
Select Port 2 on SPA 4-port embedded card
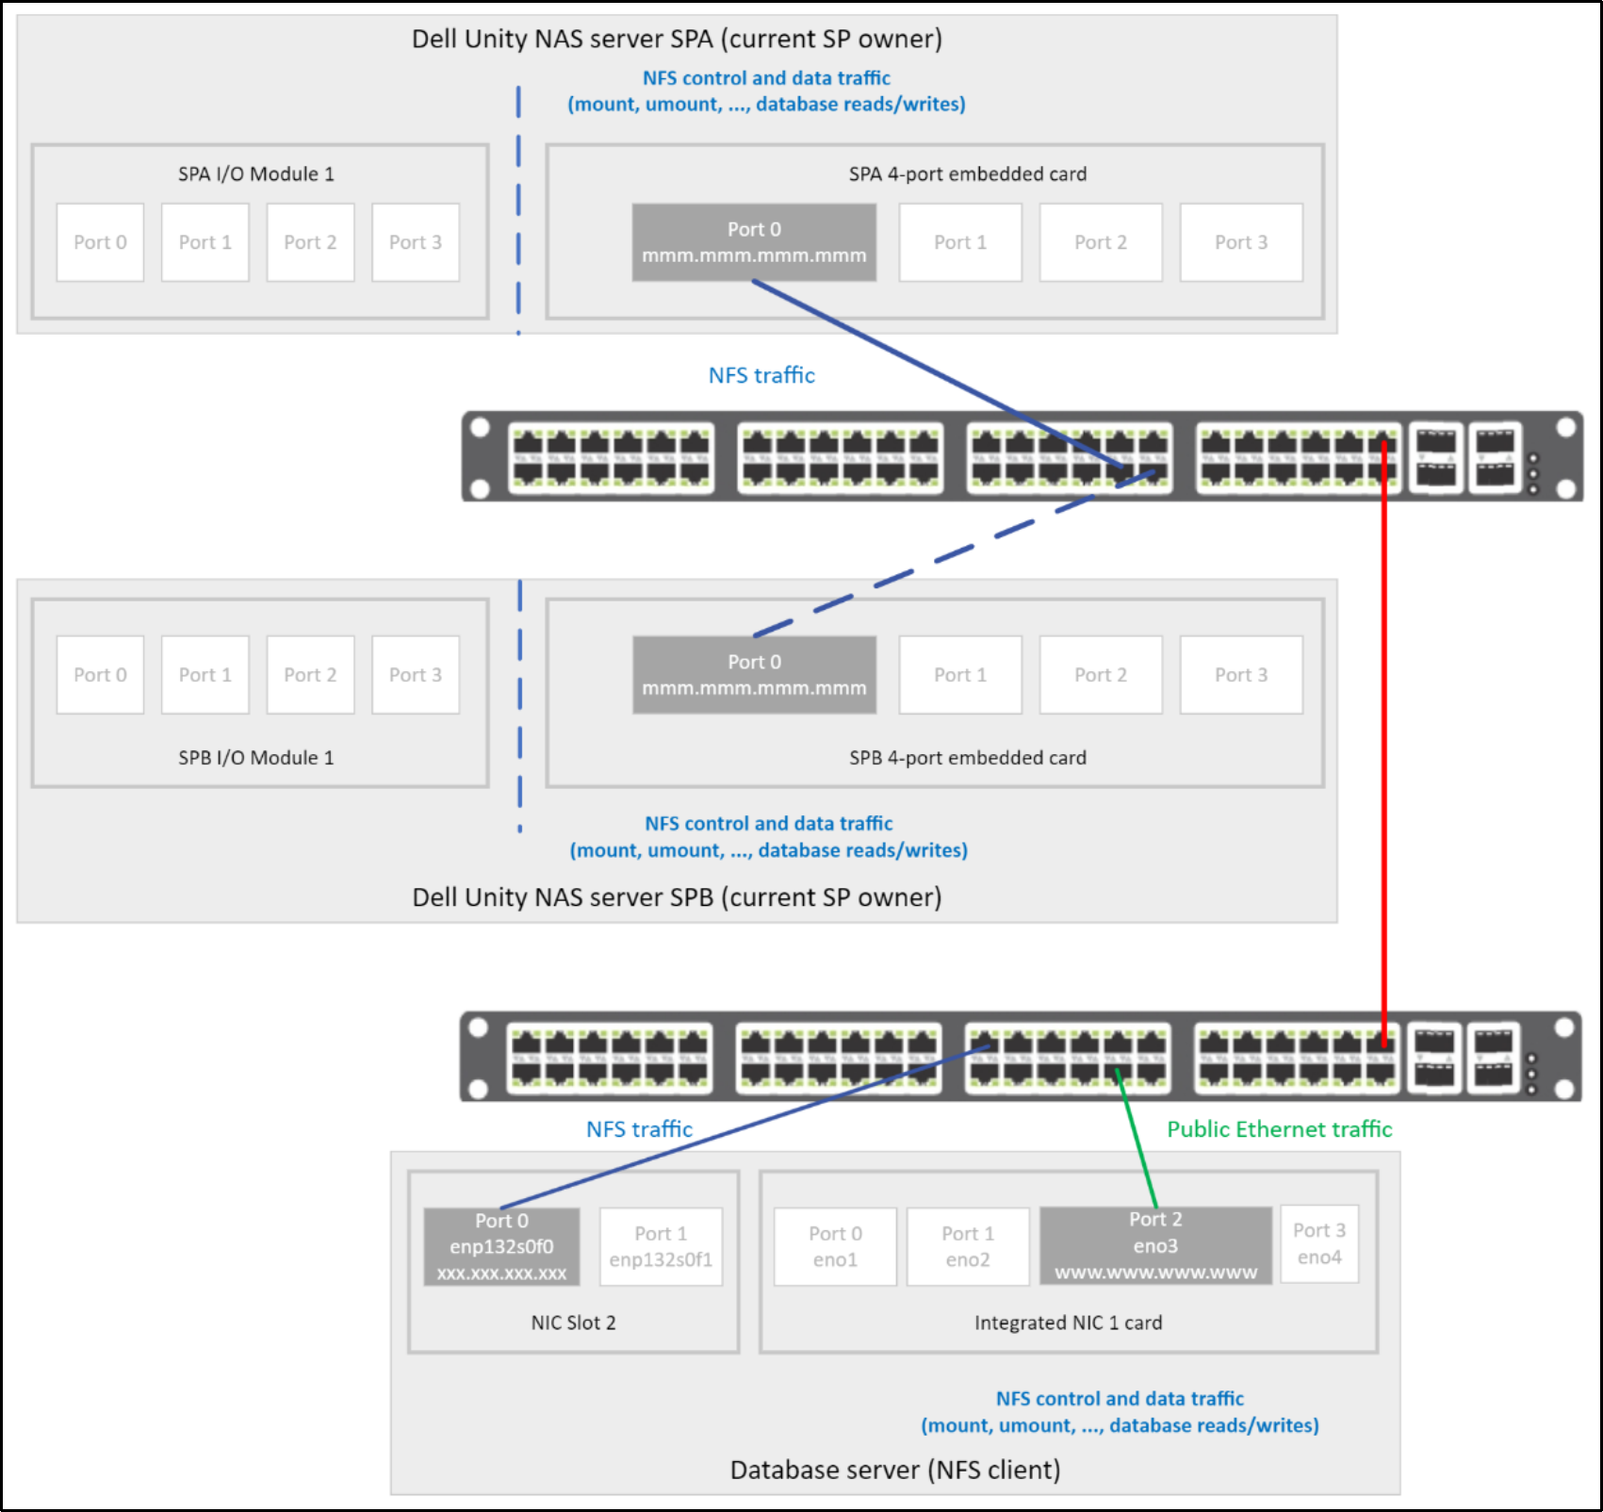point(1101,242)
